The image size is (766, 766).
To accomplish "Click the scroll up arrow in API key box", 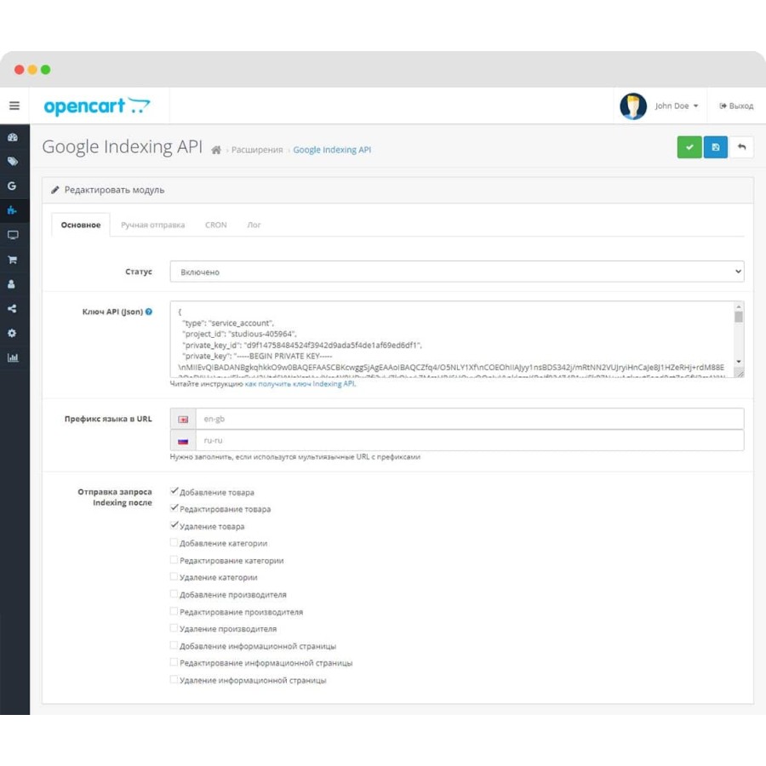I will pos(739,306).
